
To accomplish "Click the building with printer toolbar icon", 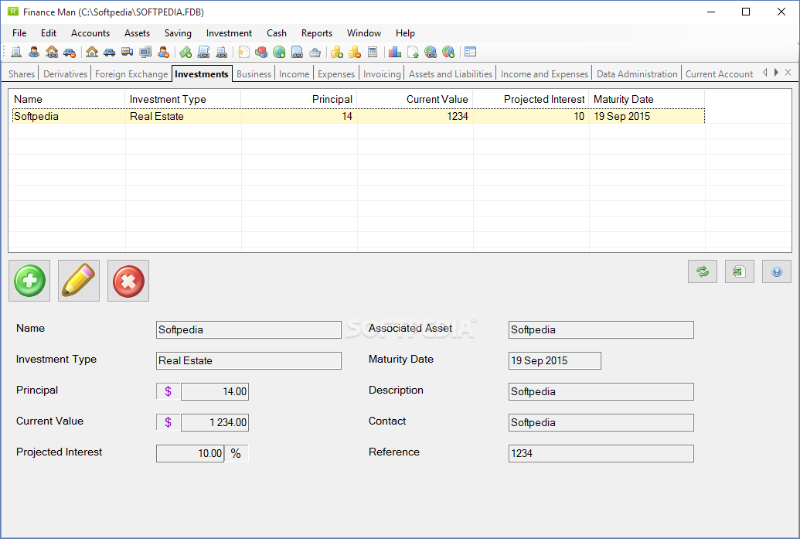I will tap(221, 52).
